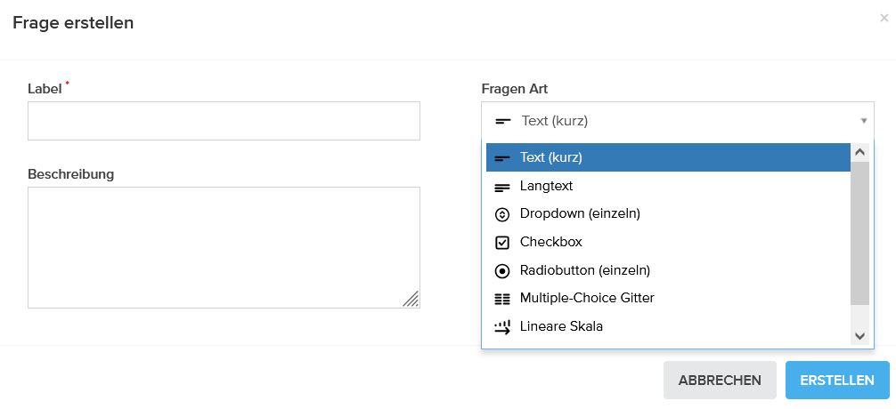
Task: Pick Lineare Skala question type
Action: pos(561,326)
